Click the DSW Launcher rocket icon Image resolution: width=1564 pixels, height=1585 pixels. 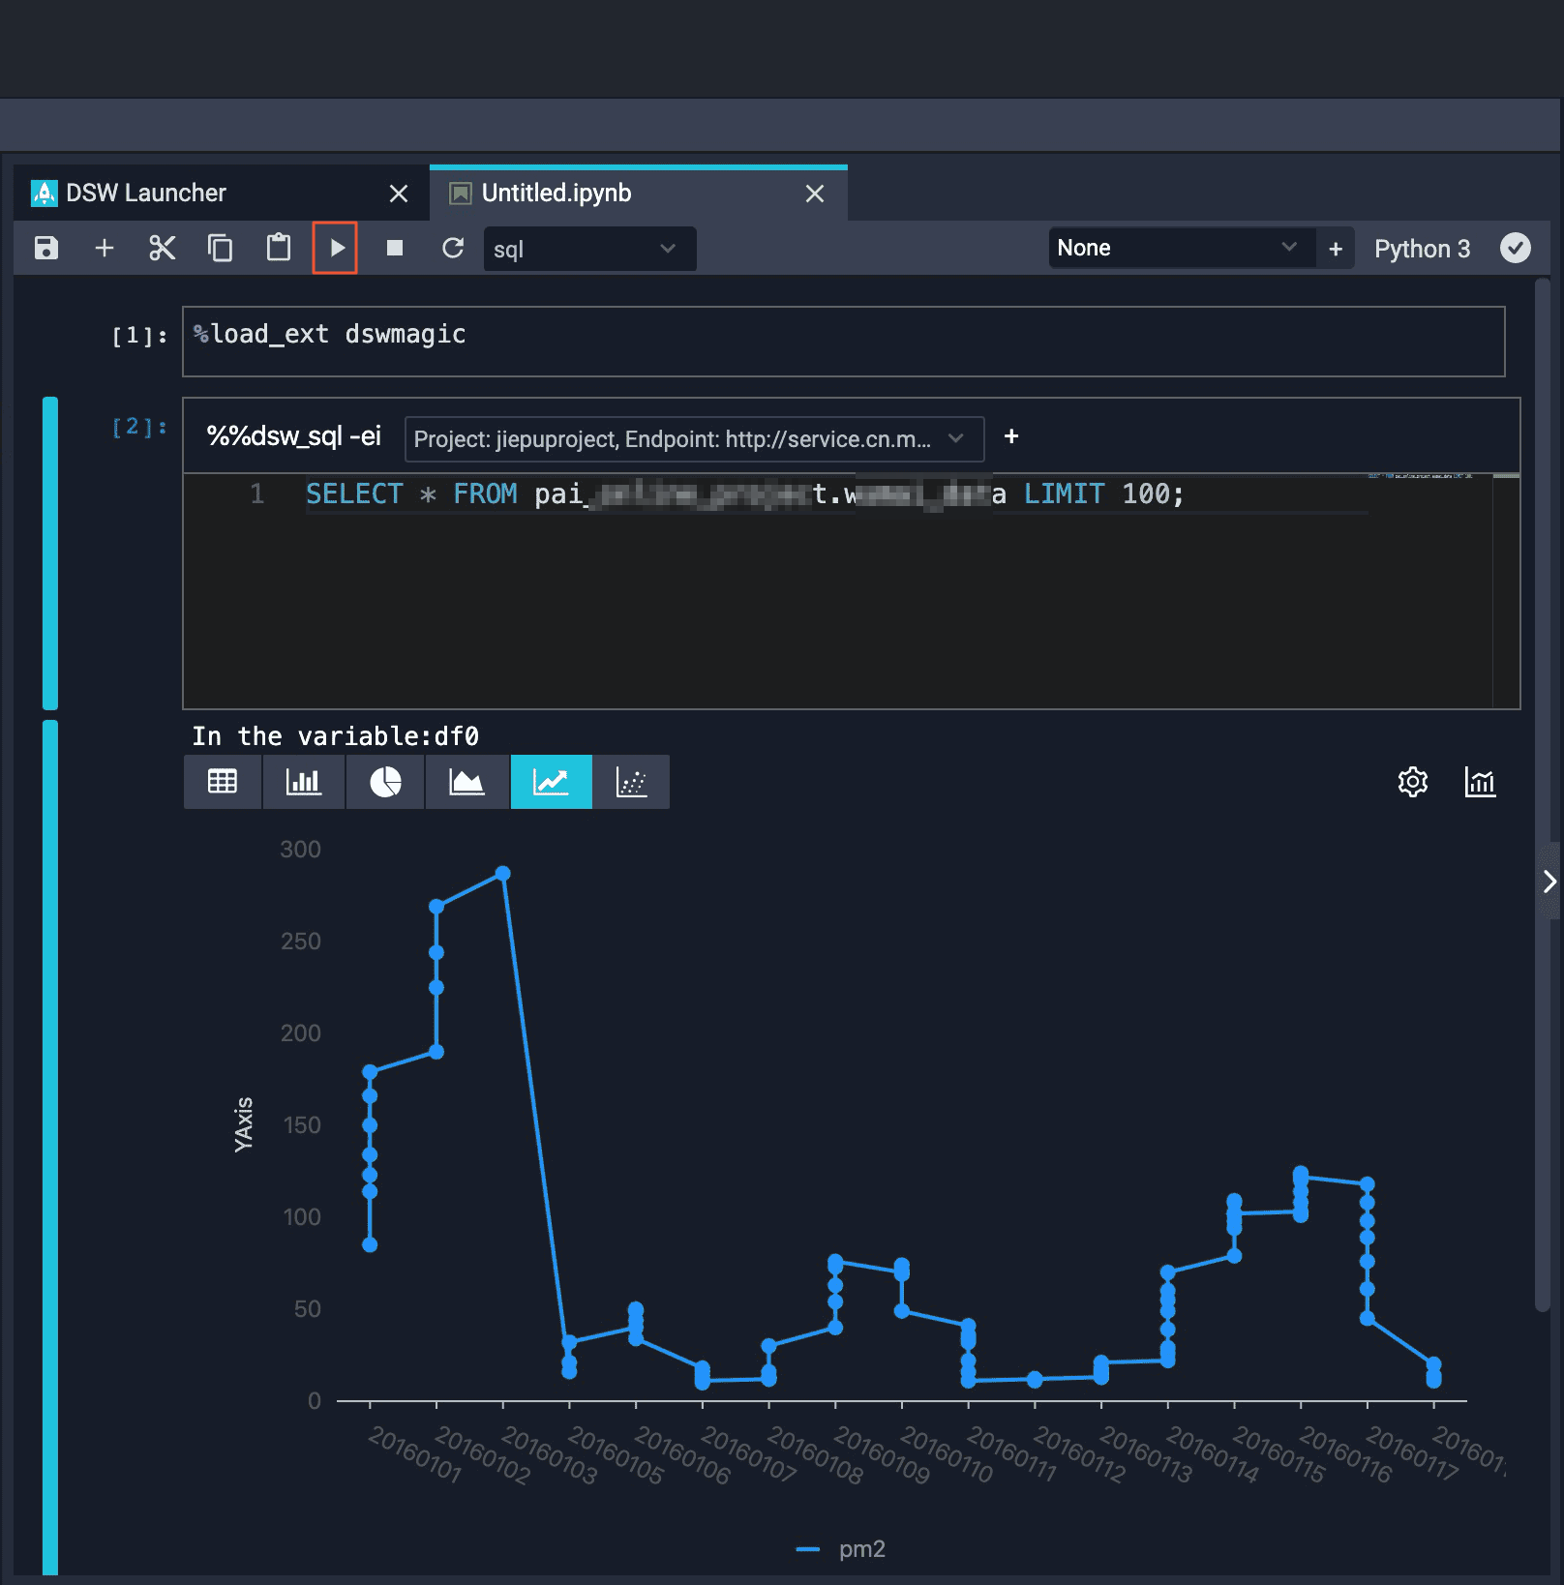45,194
